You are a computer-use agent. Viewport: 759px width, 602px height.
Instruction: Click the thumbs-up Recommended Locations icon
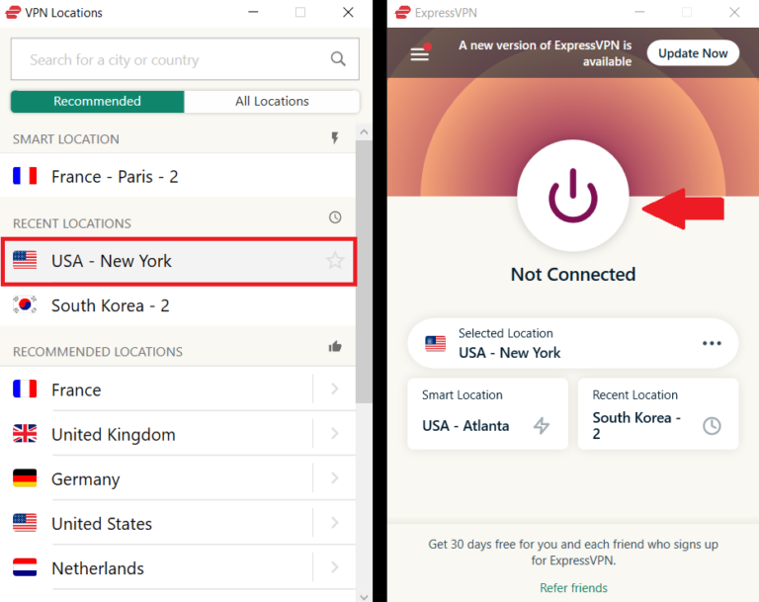pos(334,347)
